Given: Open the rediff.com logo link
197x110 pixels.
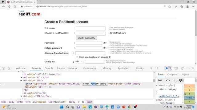Looking at the screenshot, I should point(30,14).
